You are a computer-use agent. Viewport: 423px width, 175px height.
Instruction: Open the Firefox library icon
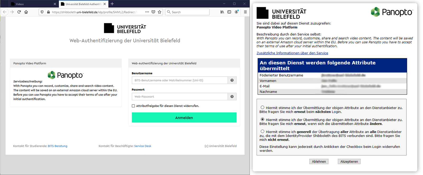pyautogui.click(x=222, y=12)
